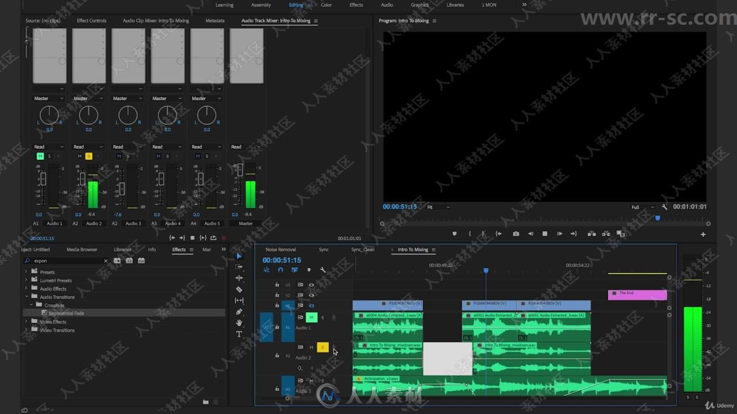Click Mark Out in Program monitor
The height and width of the screenshot is (414, 737).
483,233
